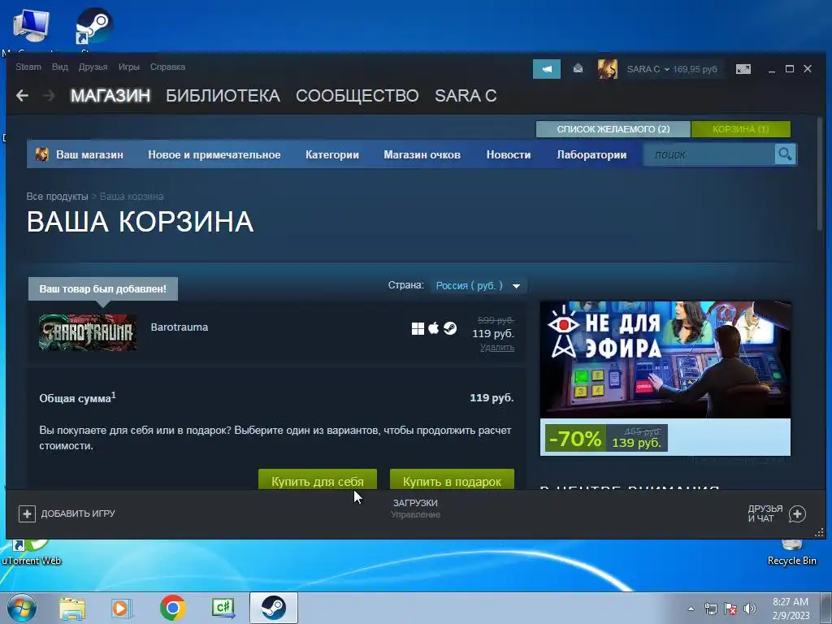Open the My Computer desktop icon
The height and width of the screenshot is (624, 832).
[31, 25]
